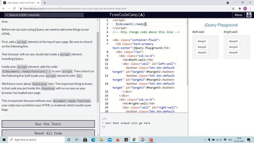This screenshot has width=254, height=143.
Task: Select the Learn jQuery browser tab
Action: pyautogui.click(x=21, y=3)
